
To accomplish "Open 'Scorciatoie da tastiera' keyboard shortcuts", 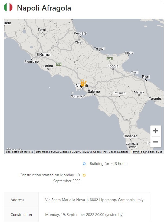I will pyautogui.click(x=19, y=152).
